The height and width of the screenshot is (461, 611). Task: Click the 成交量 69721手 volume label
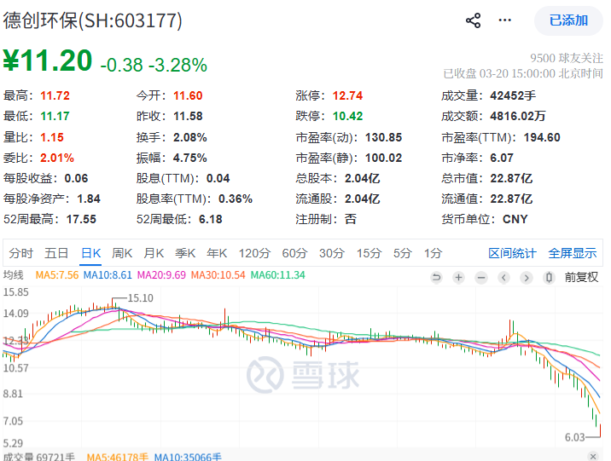point(39,457)
